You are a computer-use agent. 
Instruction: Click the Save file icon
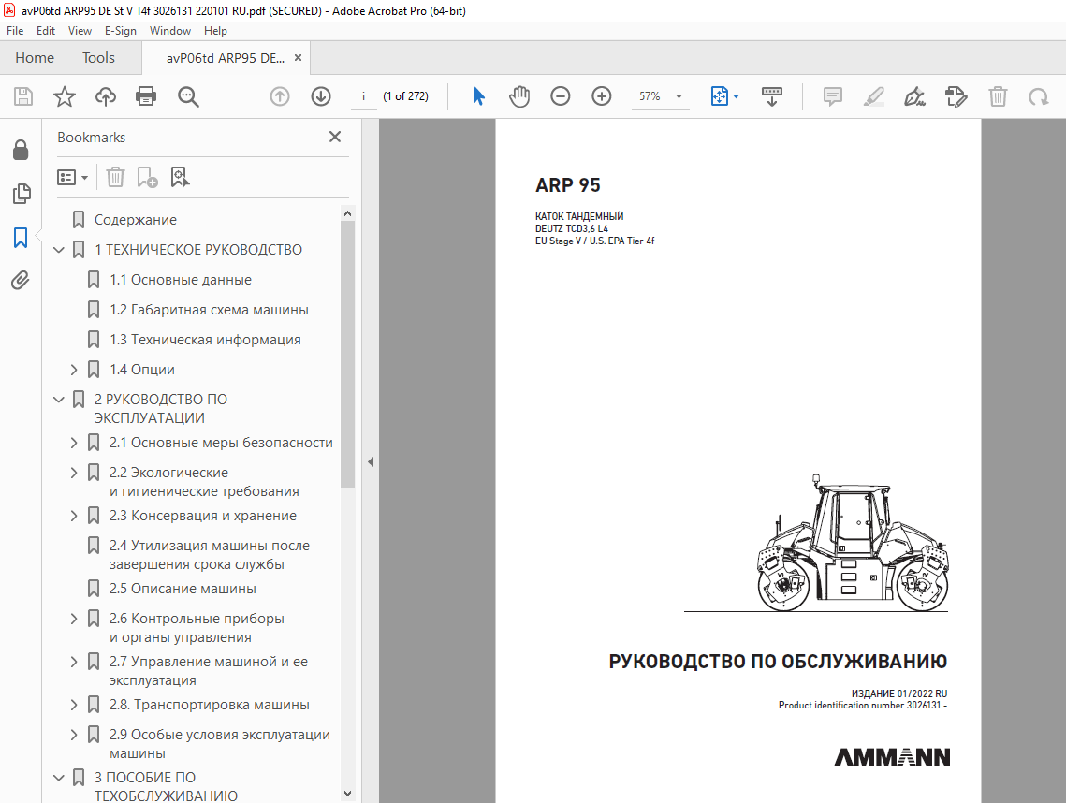(23, 96)
